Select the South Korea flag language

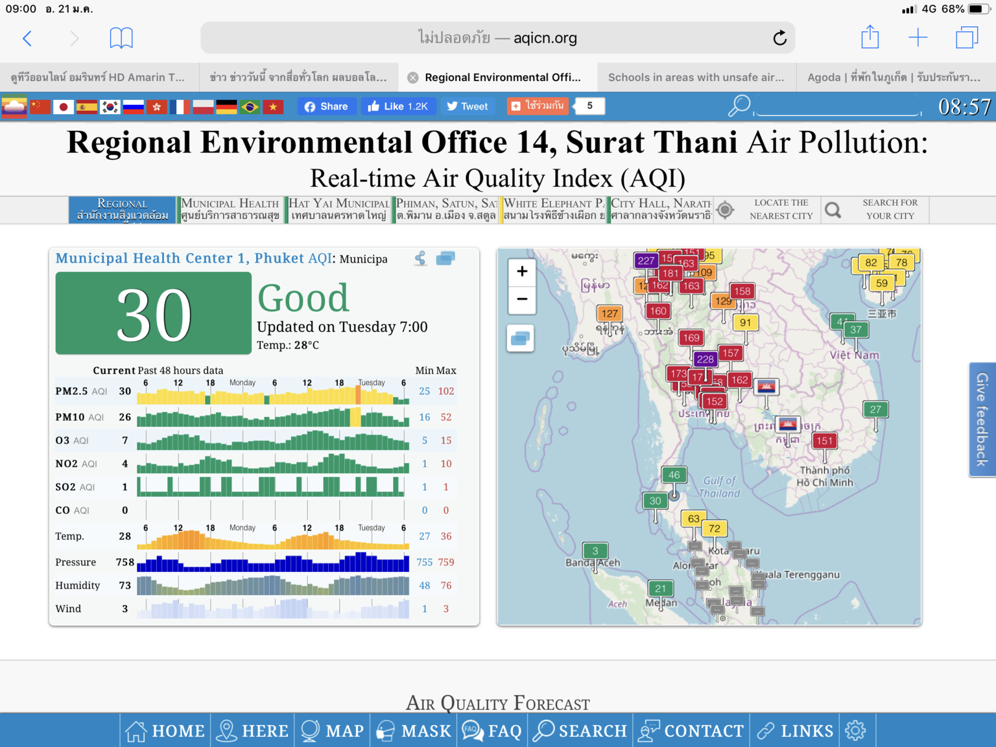(x=110, y=106)
